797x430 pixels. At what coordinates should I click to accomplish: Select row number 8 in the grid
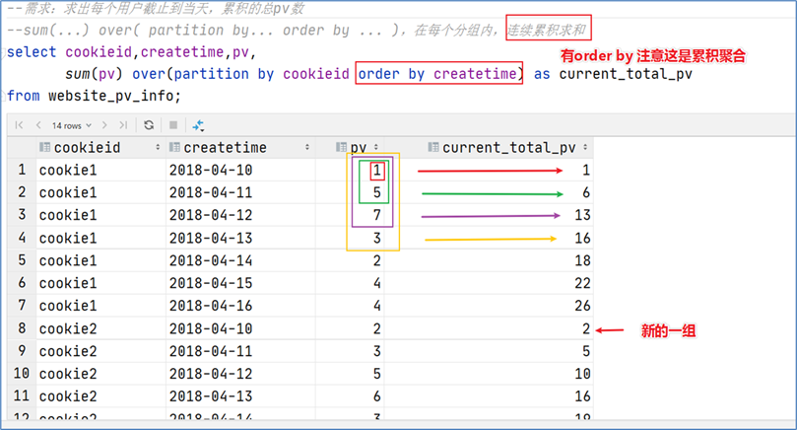pos(22,328)
